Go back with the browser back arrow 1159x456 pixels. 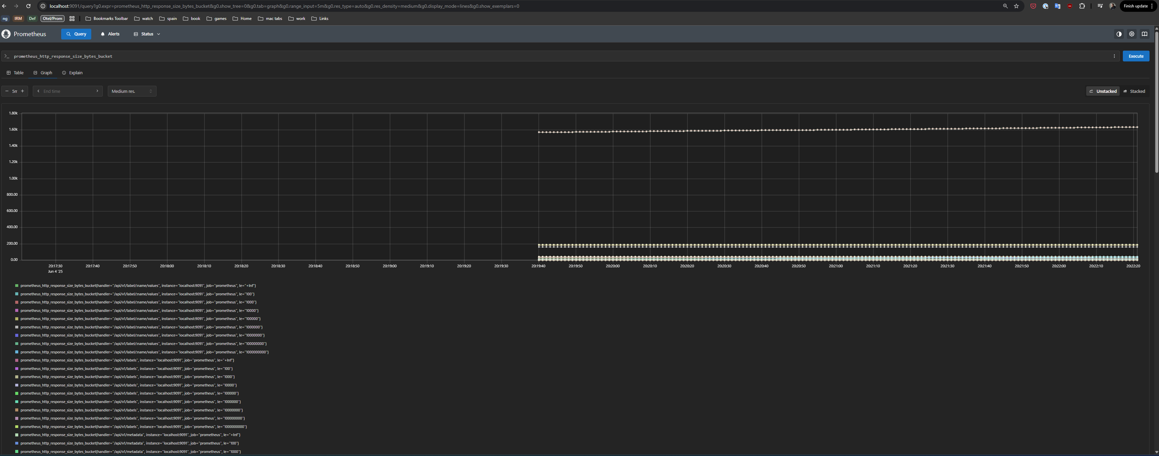pyautogui.click(x=4, y=6)
